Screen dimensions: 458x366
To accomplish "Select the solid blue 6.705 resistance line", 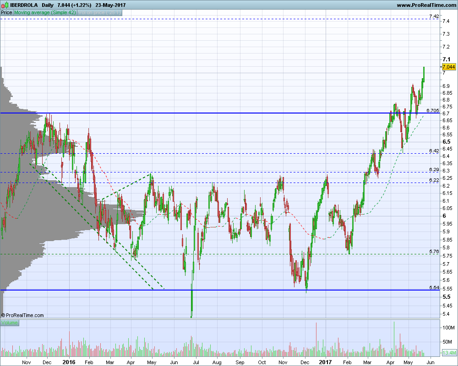I will tap(220, 113).
